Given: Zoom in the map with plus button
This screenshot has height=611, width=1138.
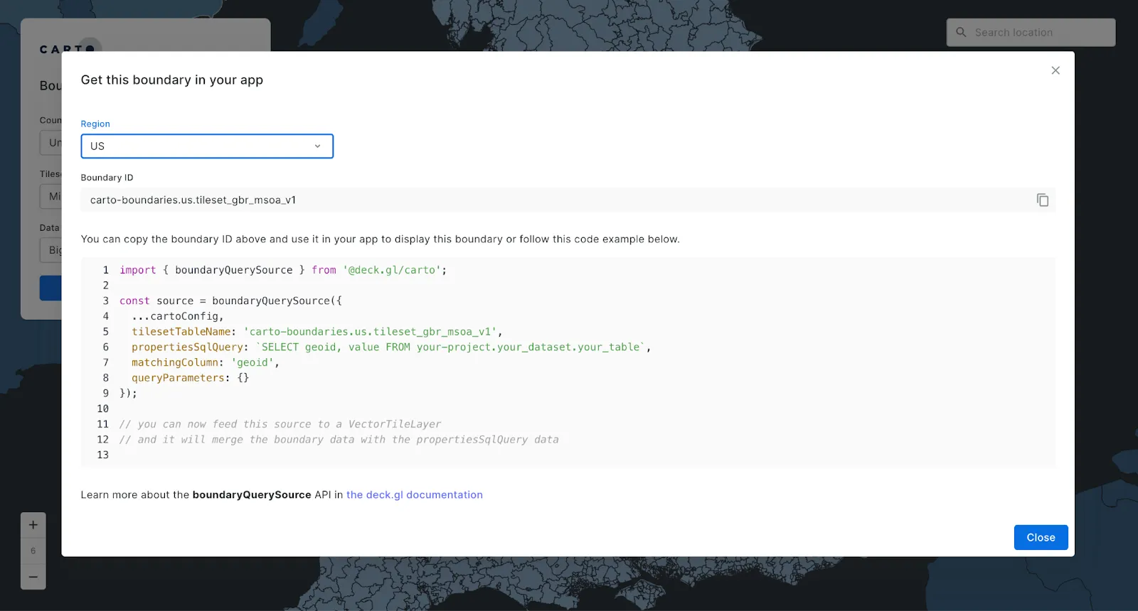Looking at the screenshot, I should click(33, 525).
